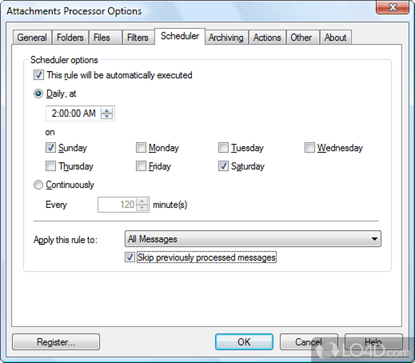Click the Register... button
This screenshot has height=363, width=415.
pos(56,342)
